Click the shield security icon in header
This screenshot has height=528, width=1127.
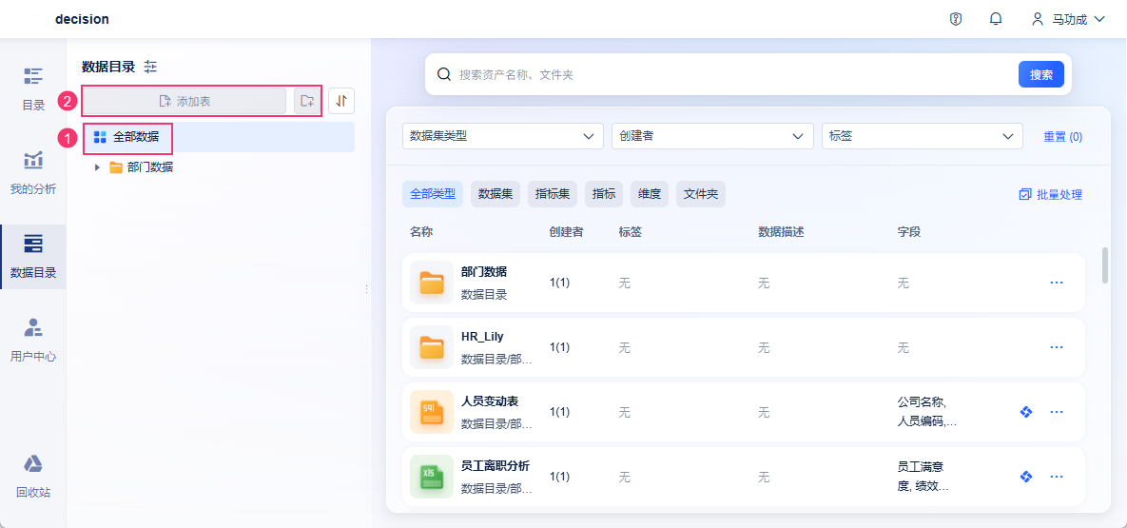pyautogui.click(x=956, y=19)
